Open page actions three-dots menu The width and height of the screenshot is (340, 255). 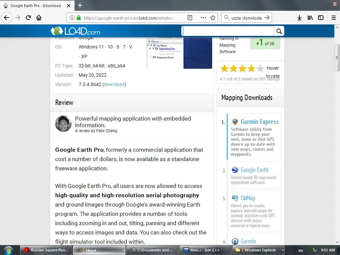click(204, 18)
